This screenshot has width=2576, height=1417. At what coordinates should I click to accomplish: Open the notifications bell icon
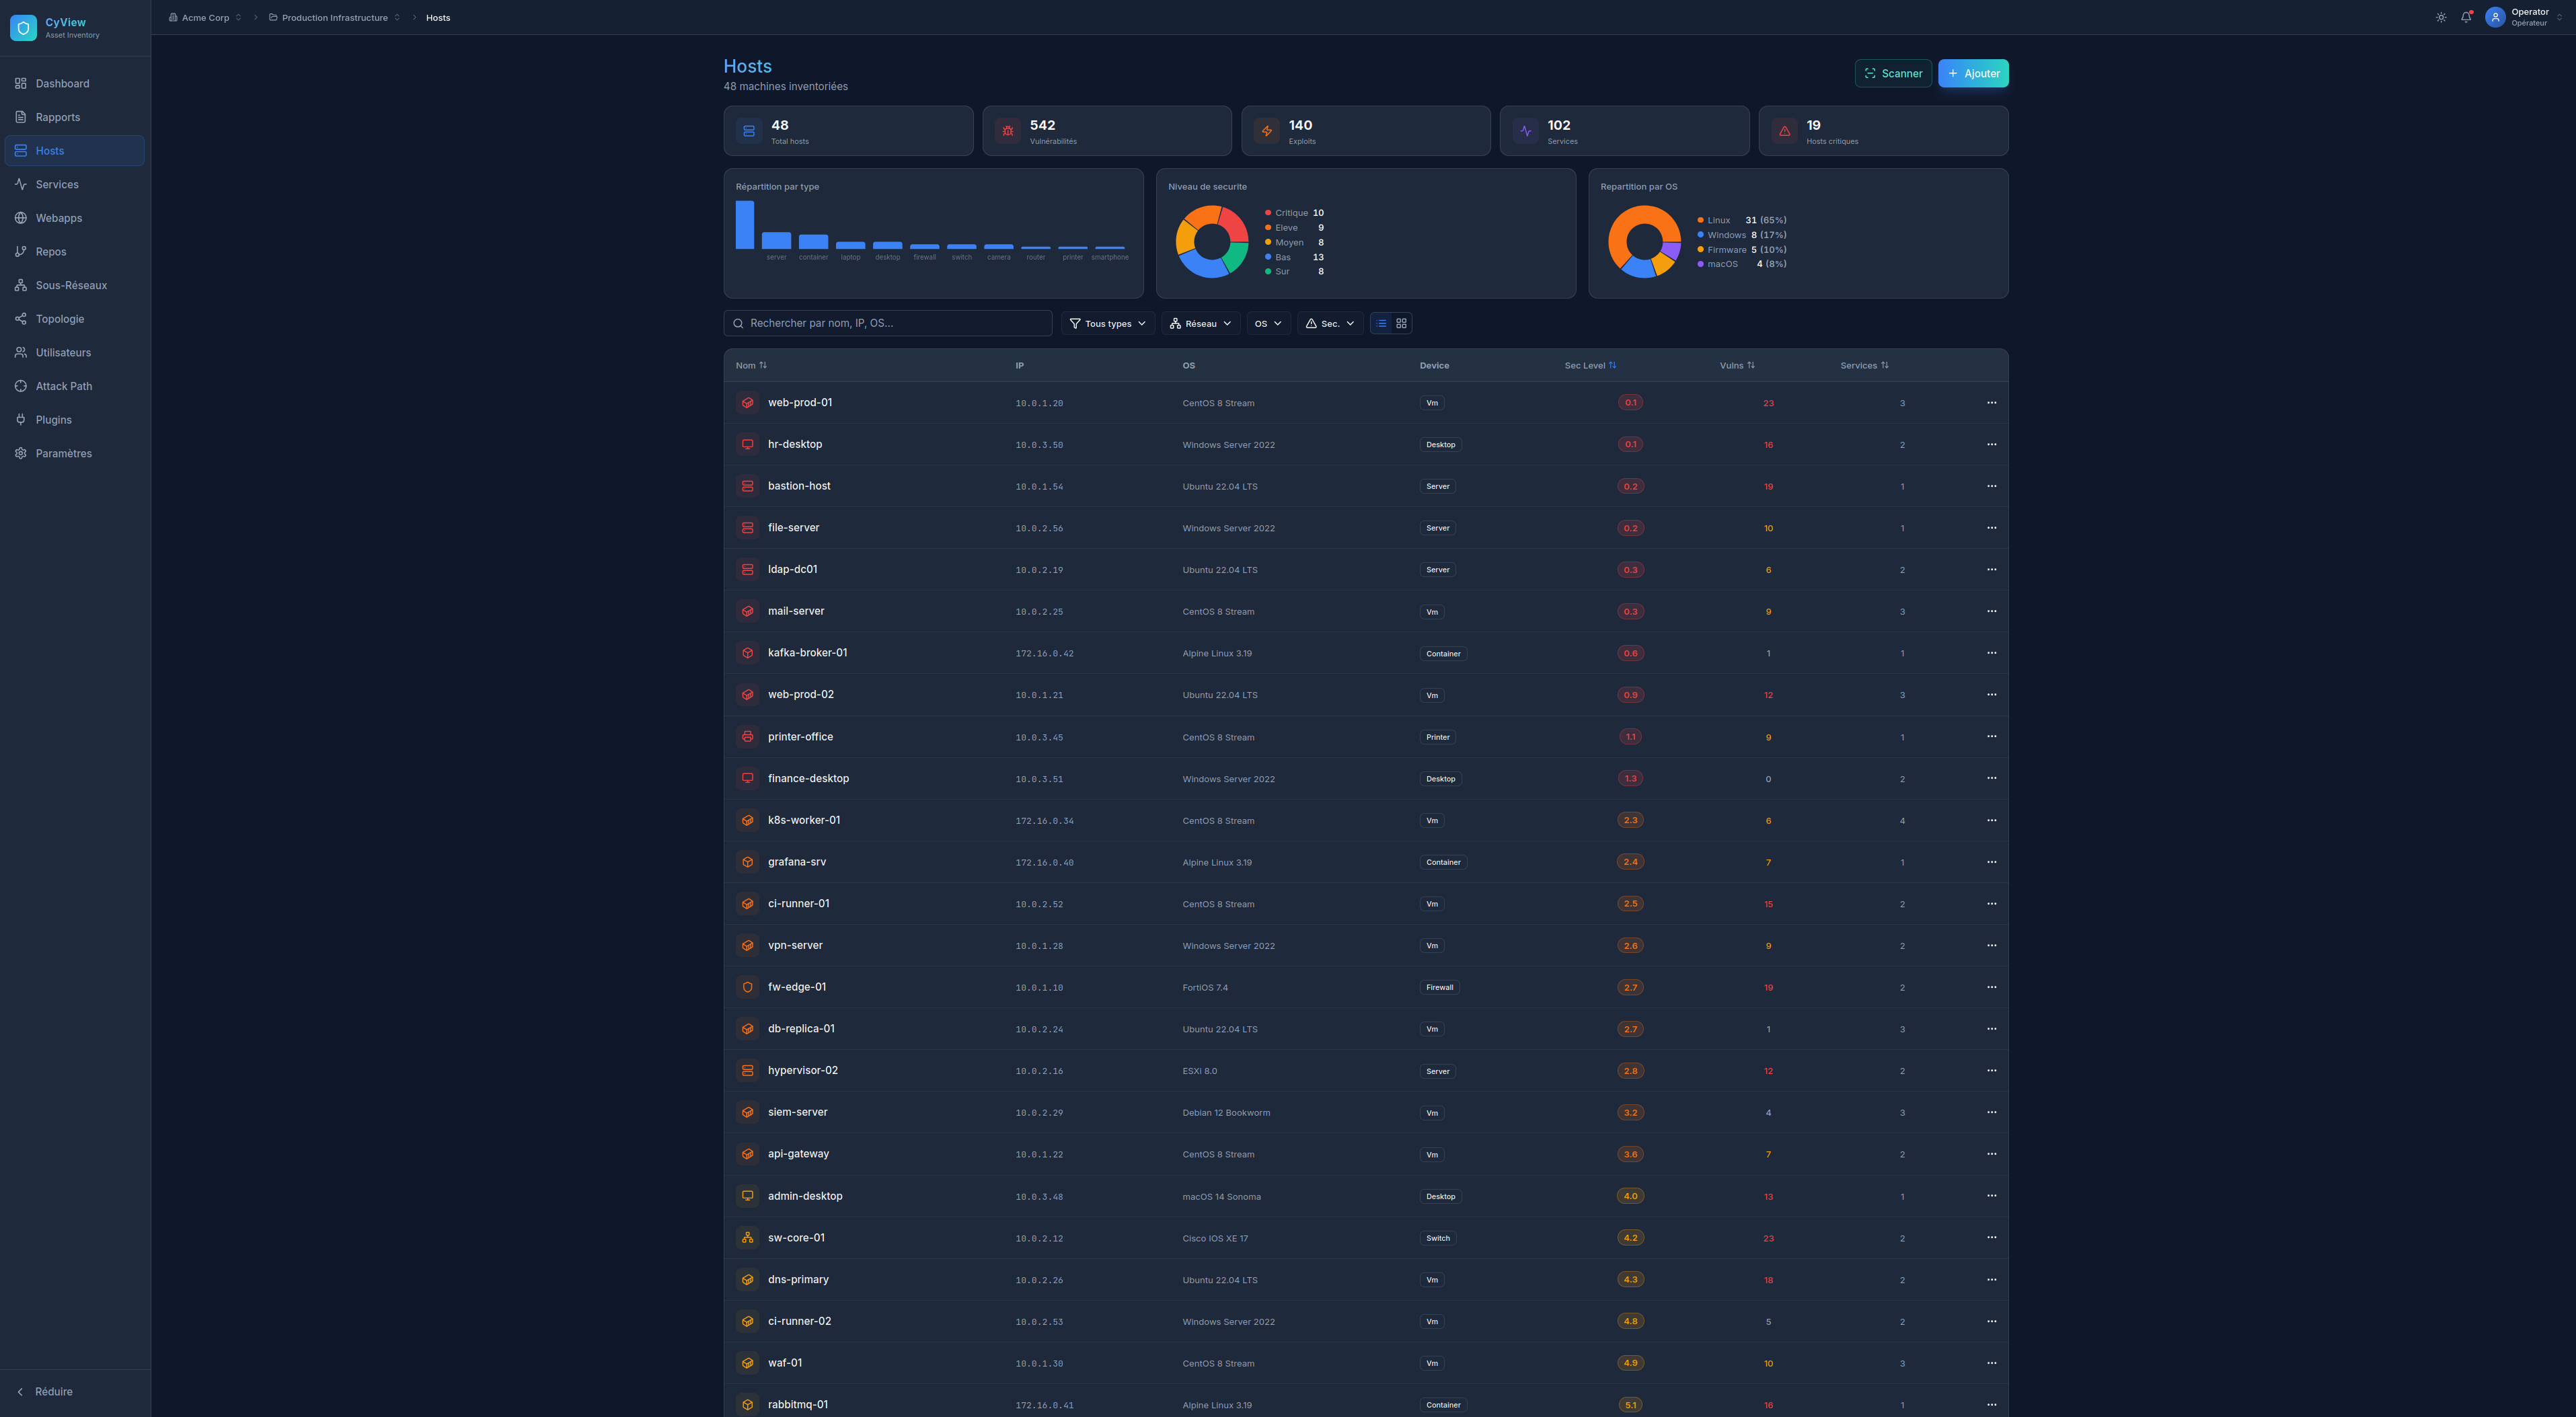click(x=2466, y=17)
